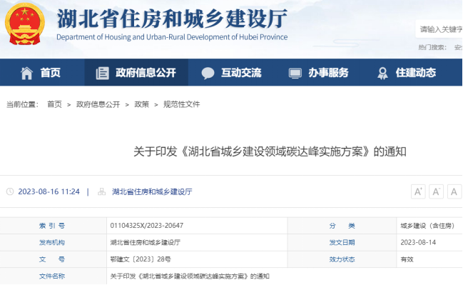
Task: Click the file name value in the table
Action: [x=190, y=276]
